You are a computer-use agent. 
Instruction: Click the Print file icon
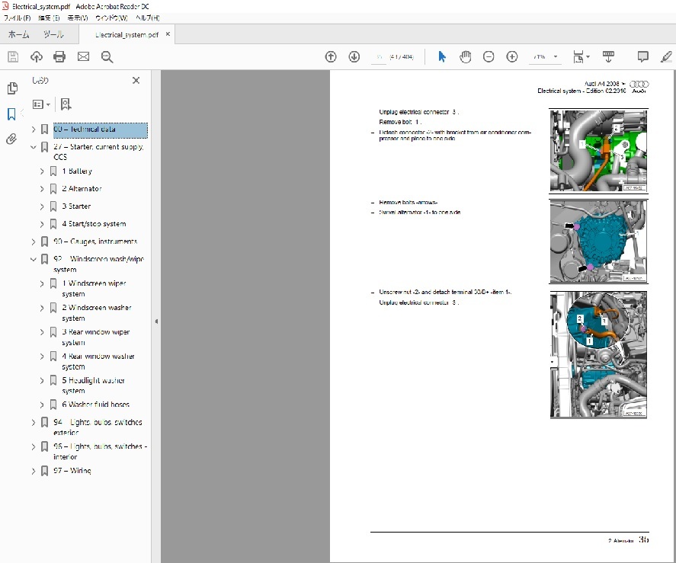pos(59,56)
